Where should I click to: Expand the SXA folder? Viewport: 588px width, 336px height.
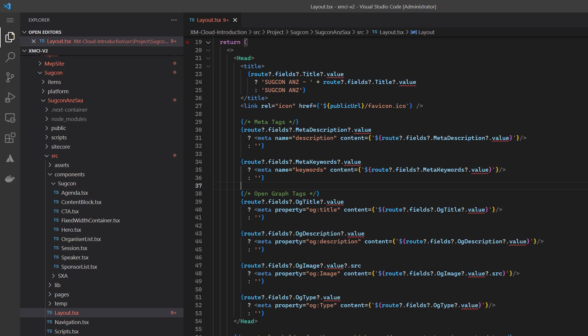point(54,276)
